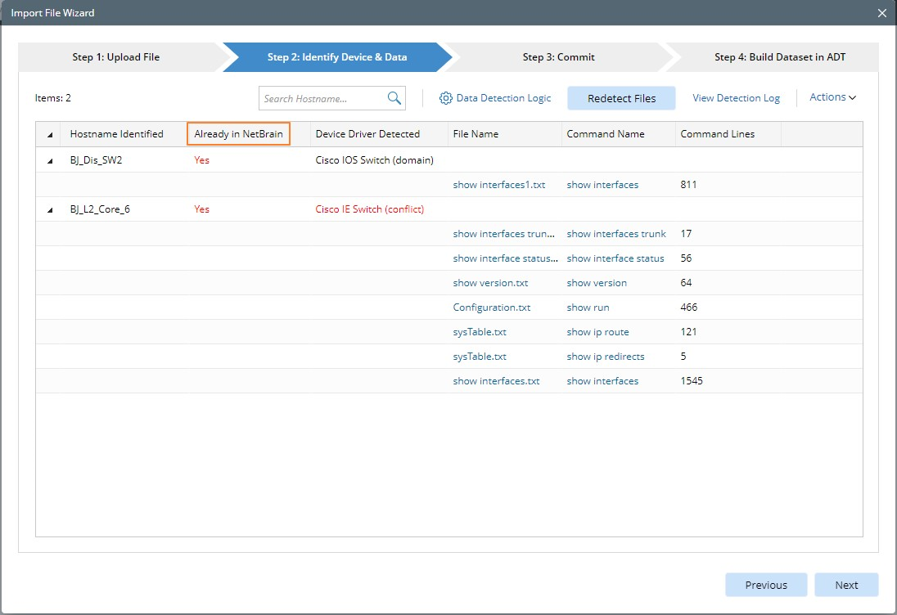Click the show version command link
The image size is (897, 615).
coord(597,283)
